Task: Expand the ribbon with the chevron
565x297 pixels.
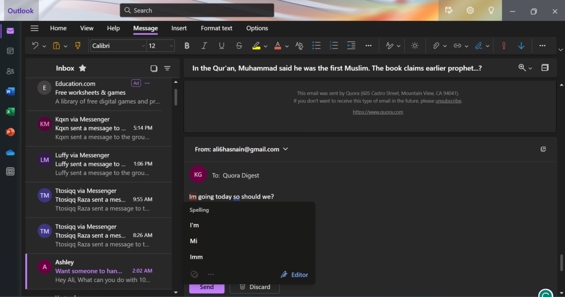Action: tap(560, 49)
